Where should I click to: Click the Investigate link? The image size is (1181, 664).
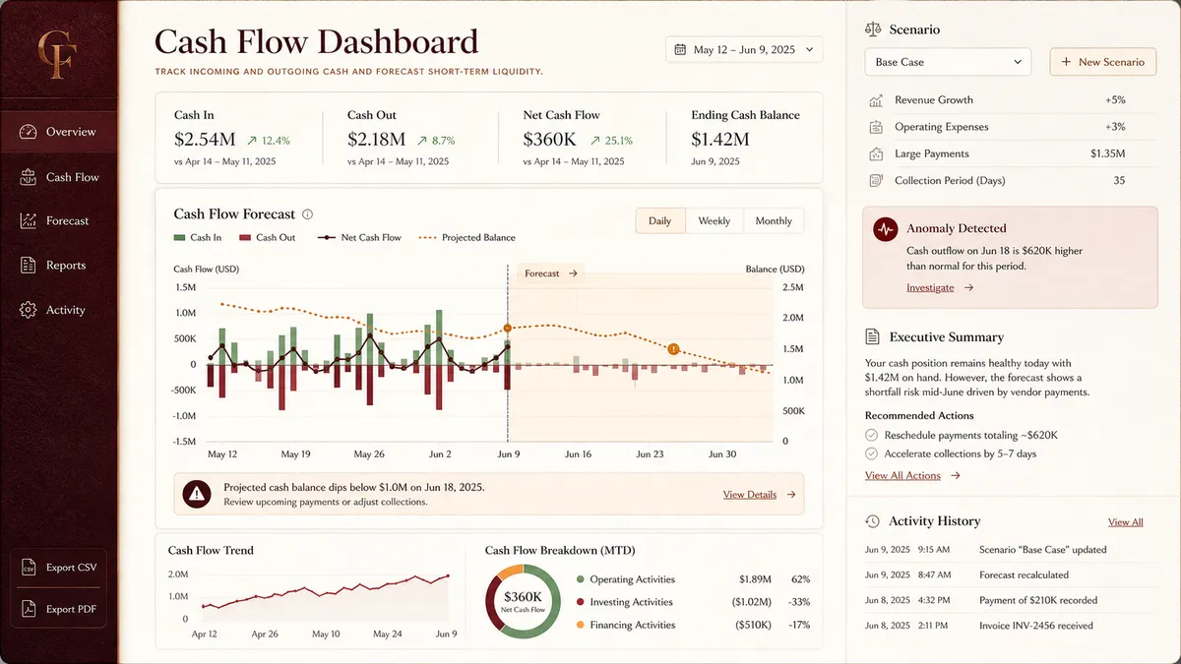tap(930, 288)
